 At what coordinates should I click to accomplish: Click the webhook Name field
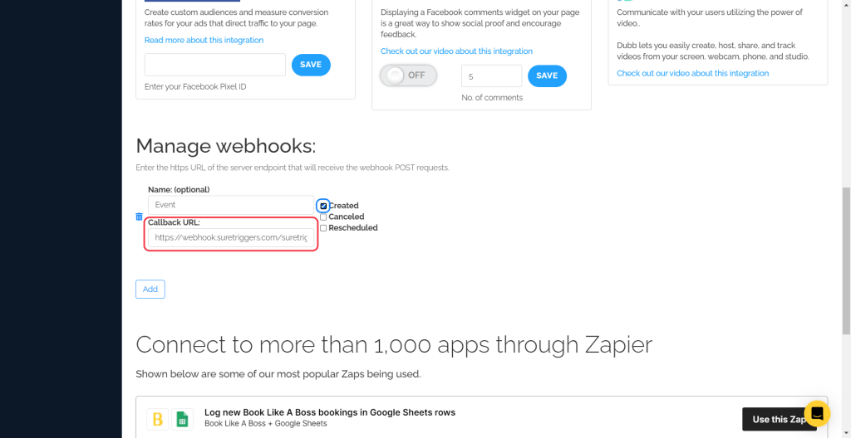(x=230, y=204)
